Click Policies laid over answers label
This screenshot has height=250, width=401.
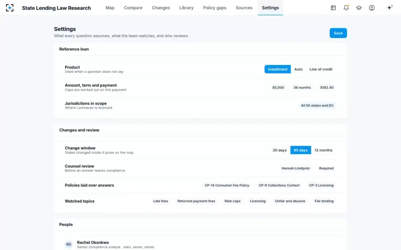pyautogui.click(x=89, y=185)
